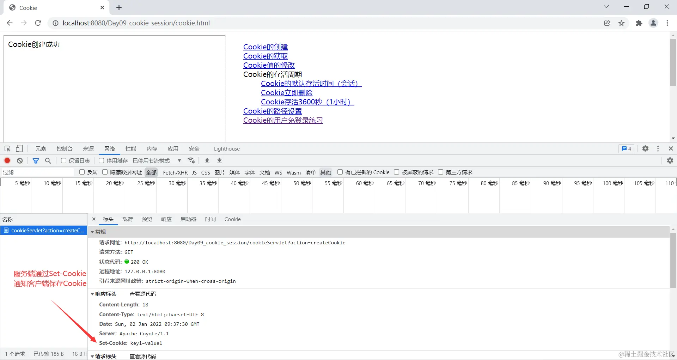Image resolution: width=677 pixels, height=360 pixels.
Task: Open the 应用 panel
Action: pos(173,149)
